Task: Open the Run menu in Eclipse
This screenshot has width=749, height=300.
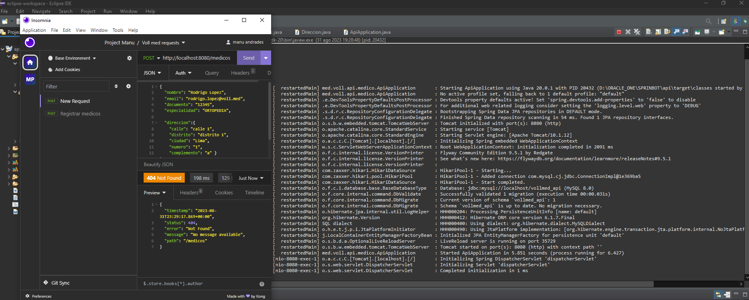Action: (108, 11)
